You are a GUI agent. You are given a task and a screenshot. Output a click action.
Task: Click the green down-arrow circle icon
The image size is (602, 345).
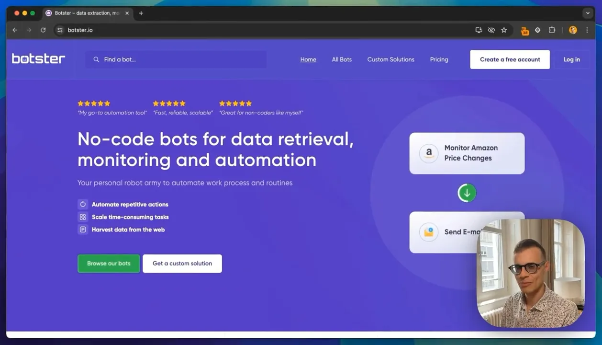point(467,193)
